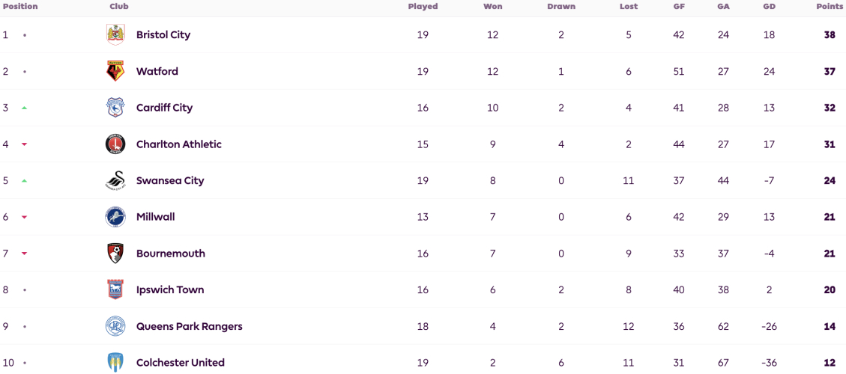Open the Swansea City swan logo
Viewport: 846px width, 374px height.
[115, 180]
